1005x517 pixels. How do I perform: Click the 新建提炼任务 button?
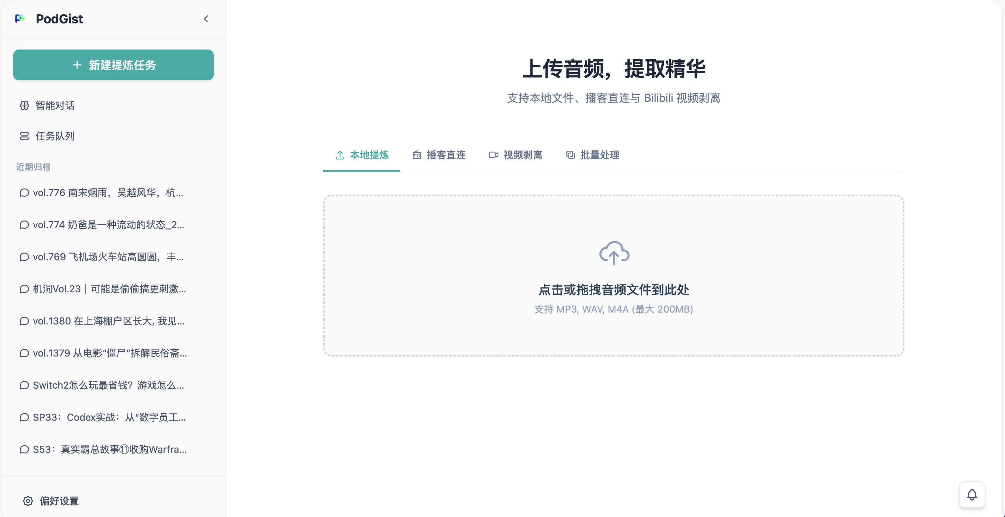tap(113, 65)
